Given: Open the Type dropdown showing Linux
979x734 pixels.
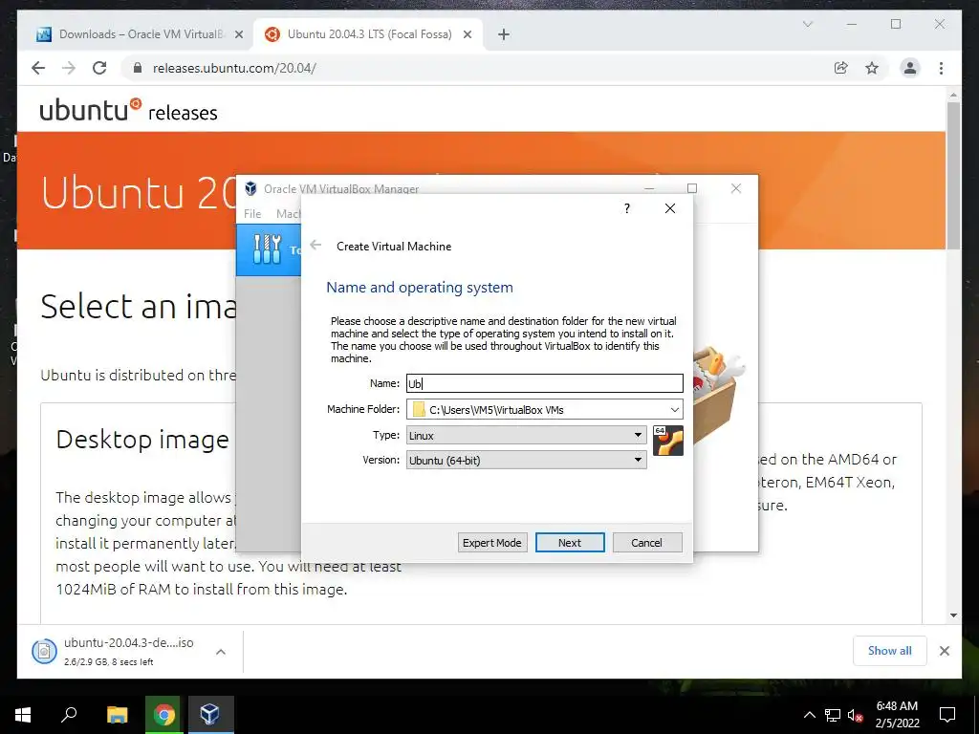Looking at the screenshot, I should 527,435.
